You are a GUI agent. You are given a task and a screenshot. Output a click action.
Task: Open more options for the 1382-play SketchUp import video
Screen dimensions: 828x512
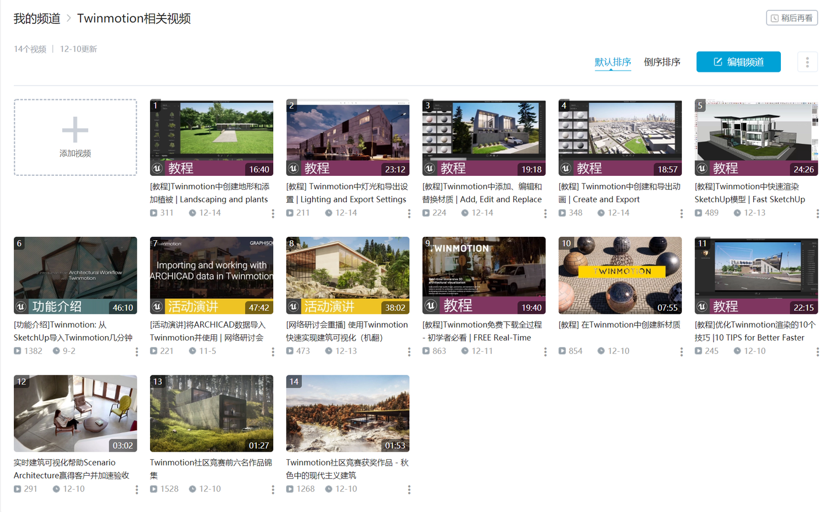point(136,352)
